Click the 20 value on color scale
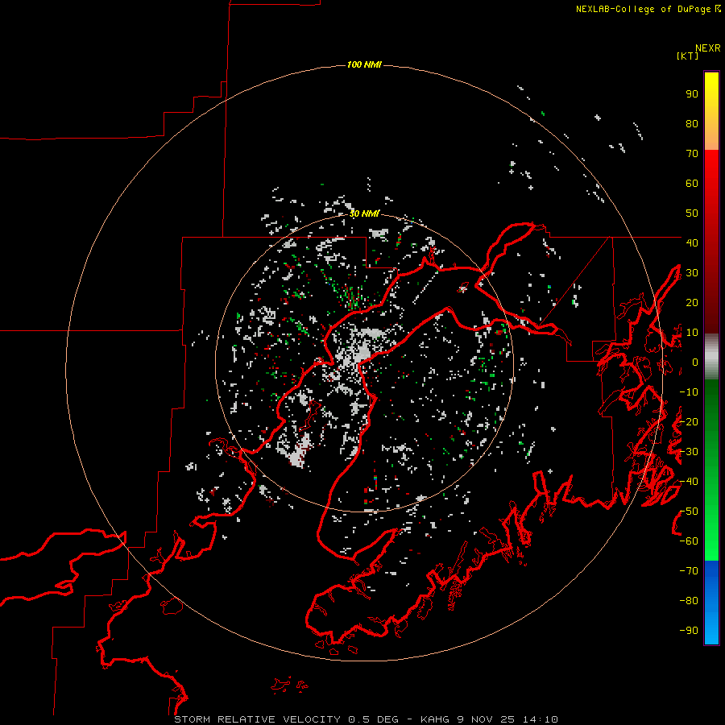Viewport: 725px width, 725px height. [x=692, y=302]
